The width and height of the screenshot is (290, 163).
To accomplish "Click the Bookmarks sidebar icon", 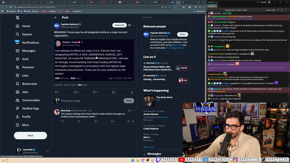I will tap(17, 84).
